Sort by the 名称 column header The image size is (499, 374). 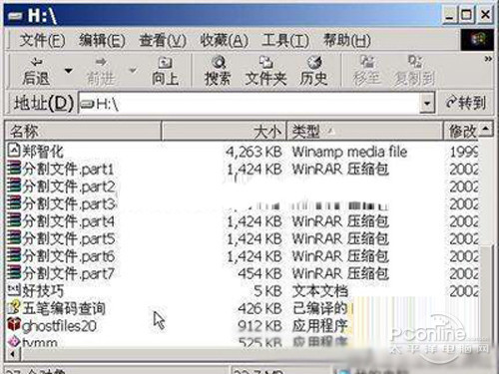[83, 132]
